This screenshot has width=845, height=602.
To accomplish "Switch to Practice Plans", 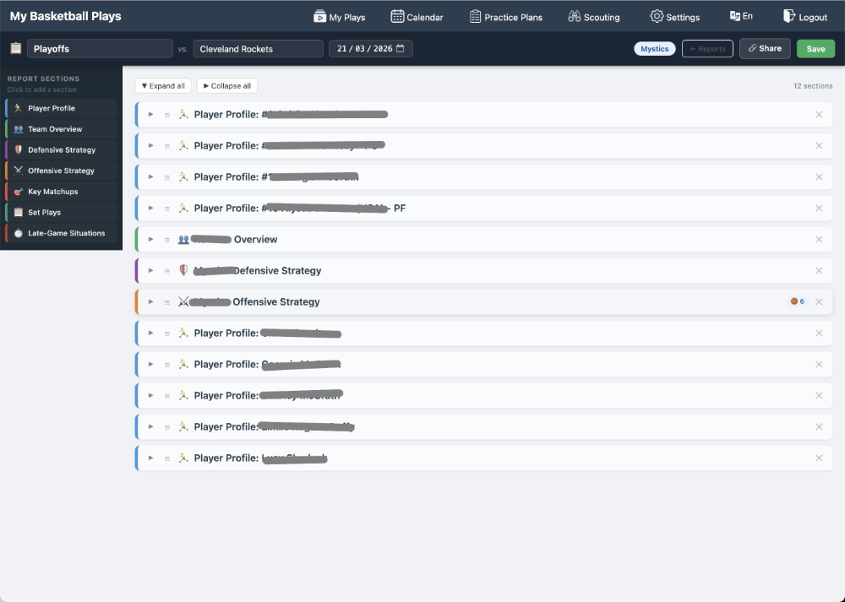I will coord(506,16).
